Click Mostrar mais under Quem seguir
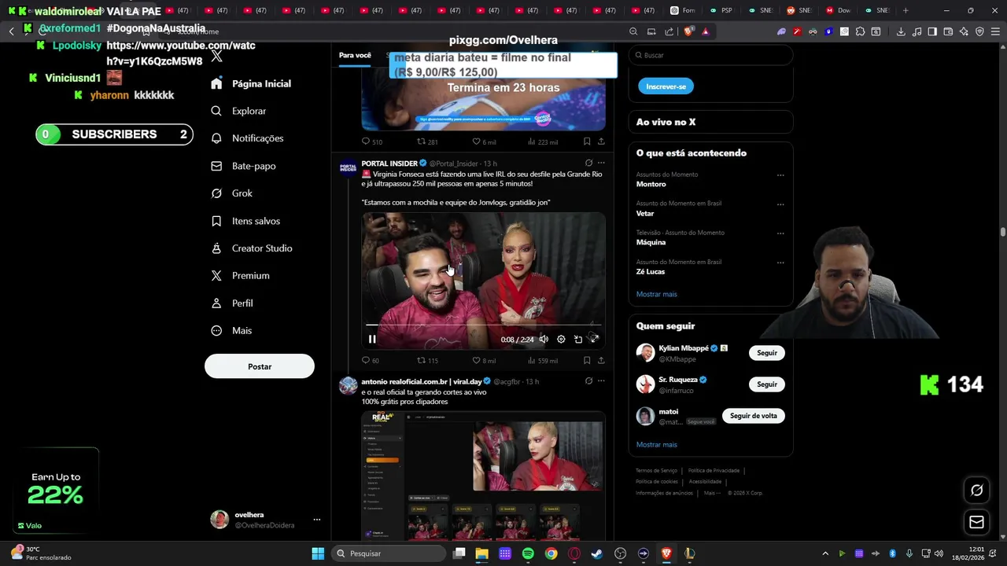Screen dimensions: 1007x566 click(x=656, y=445)
